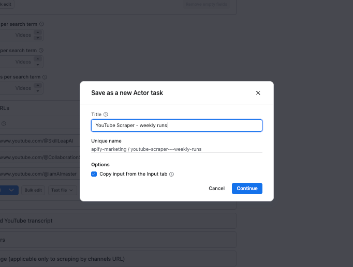Click info icon next to third per search term
This screenshot has width=353, height=267.
45,77
